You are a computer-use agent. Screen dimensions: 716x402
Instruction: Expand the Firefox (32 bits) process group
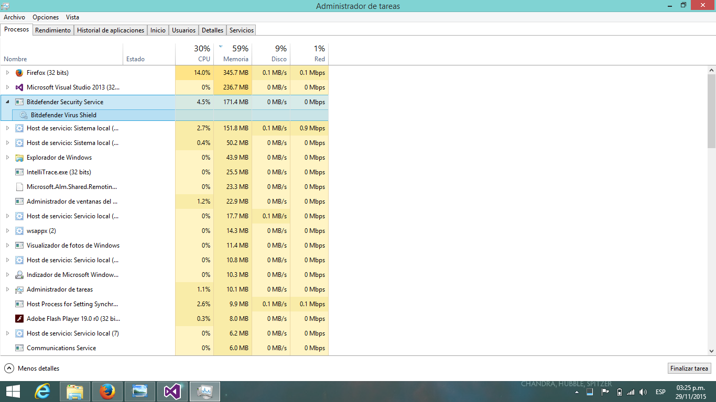click(7, 73)
